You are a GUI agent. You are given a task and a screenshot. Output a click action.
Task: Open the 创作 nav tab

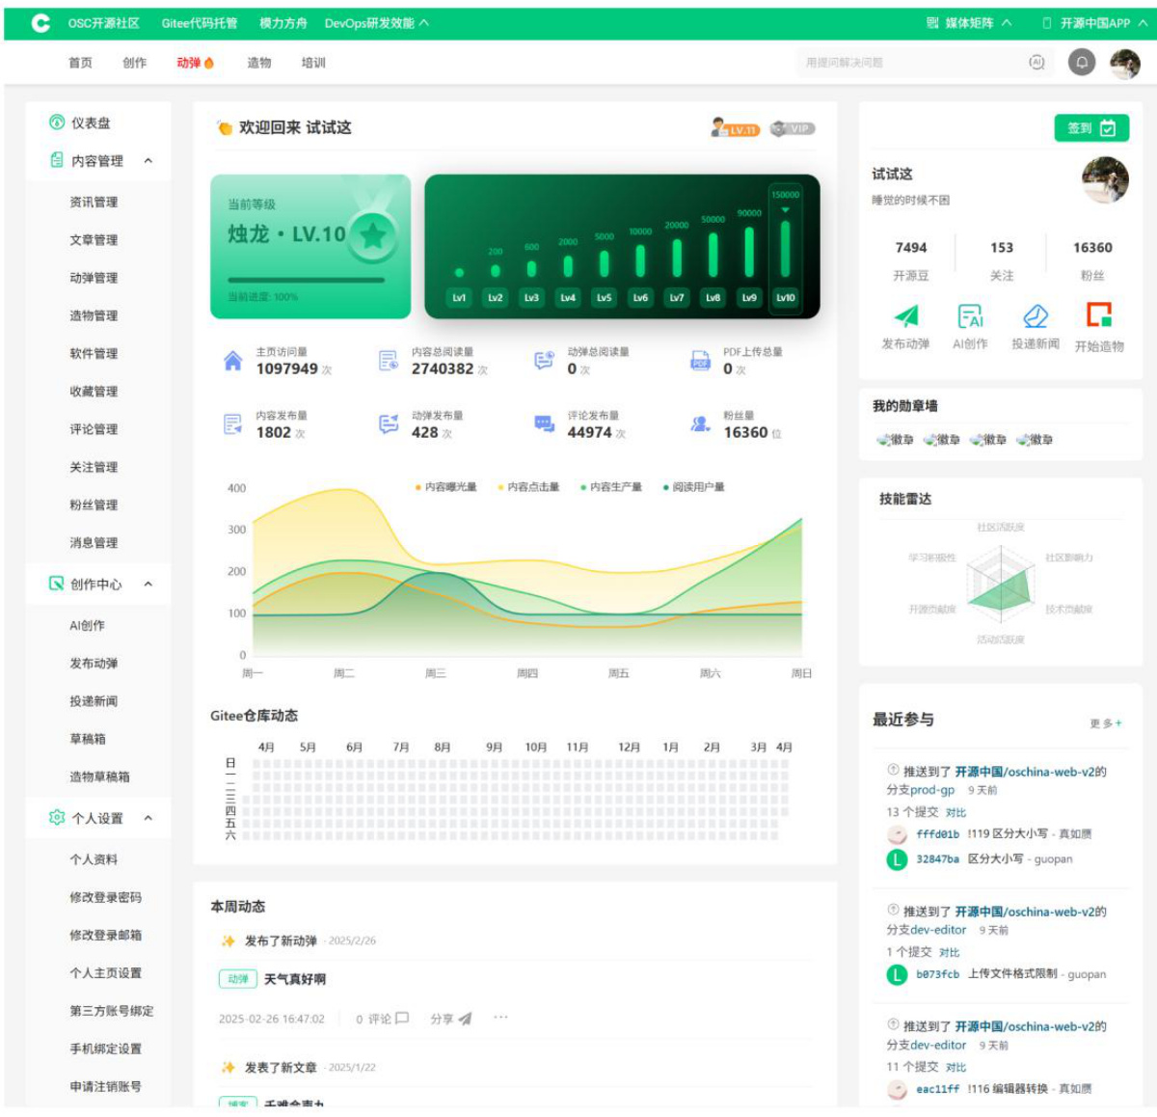(x=135, y=63)
